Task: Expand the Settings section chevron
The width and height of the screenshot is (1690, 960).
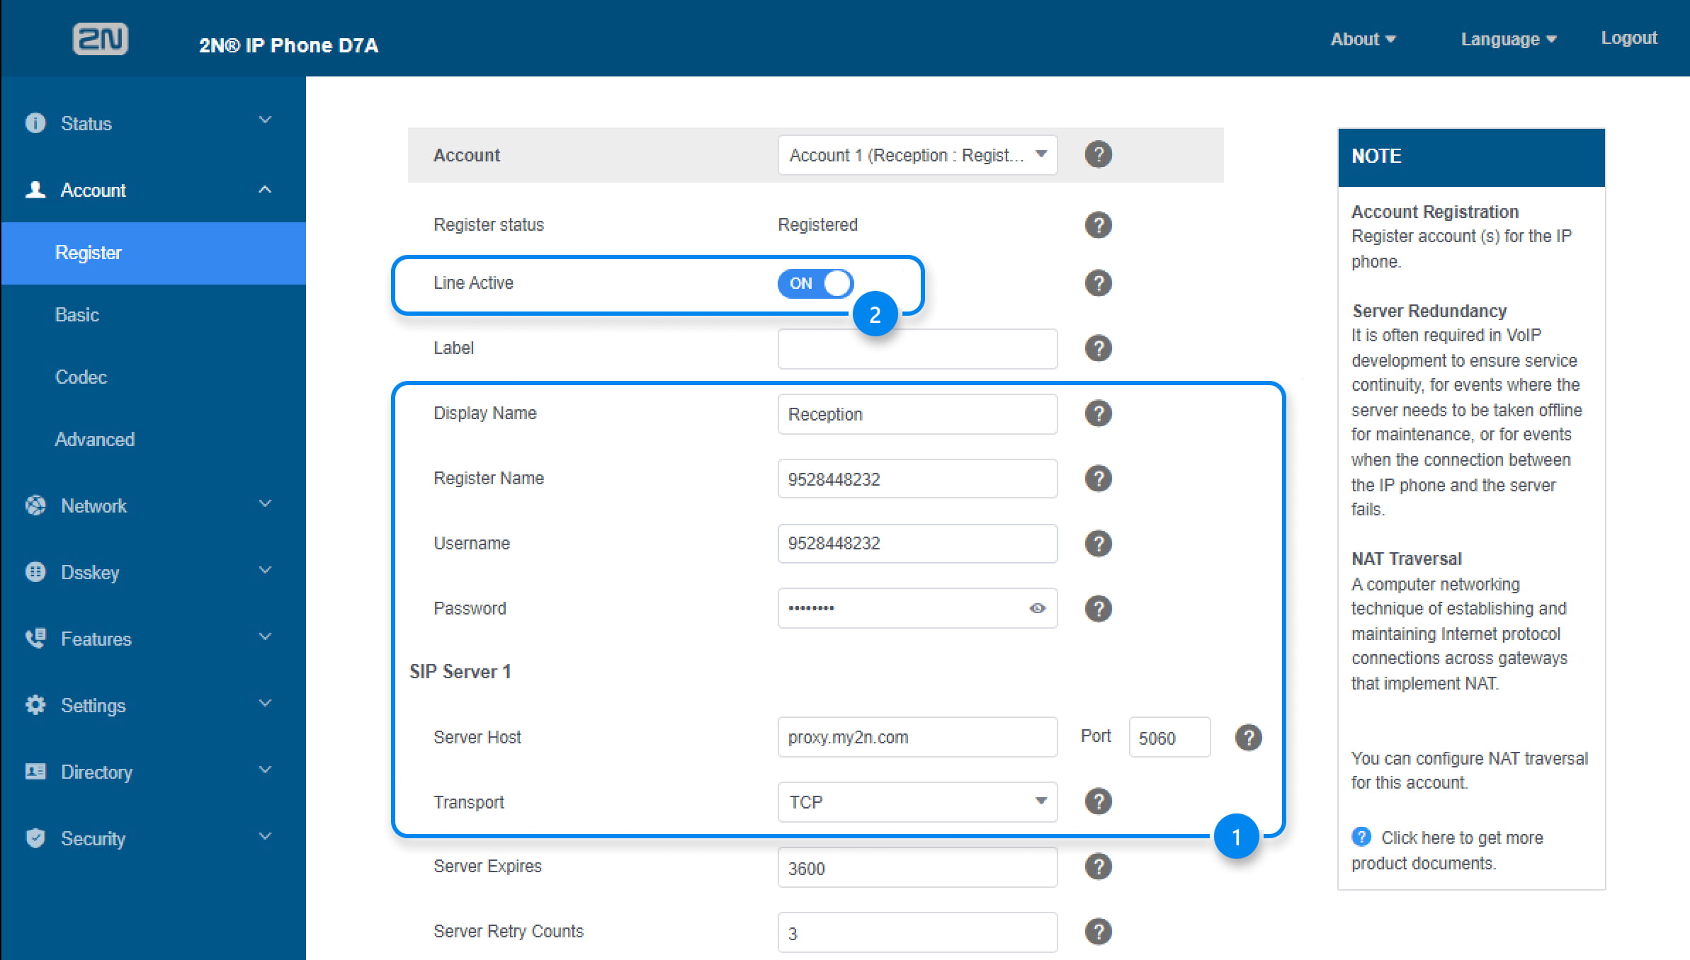Action: (265, 704)
